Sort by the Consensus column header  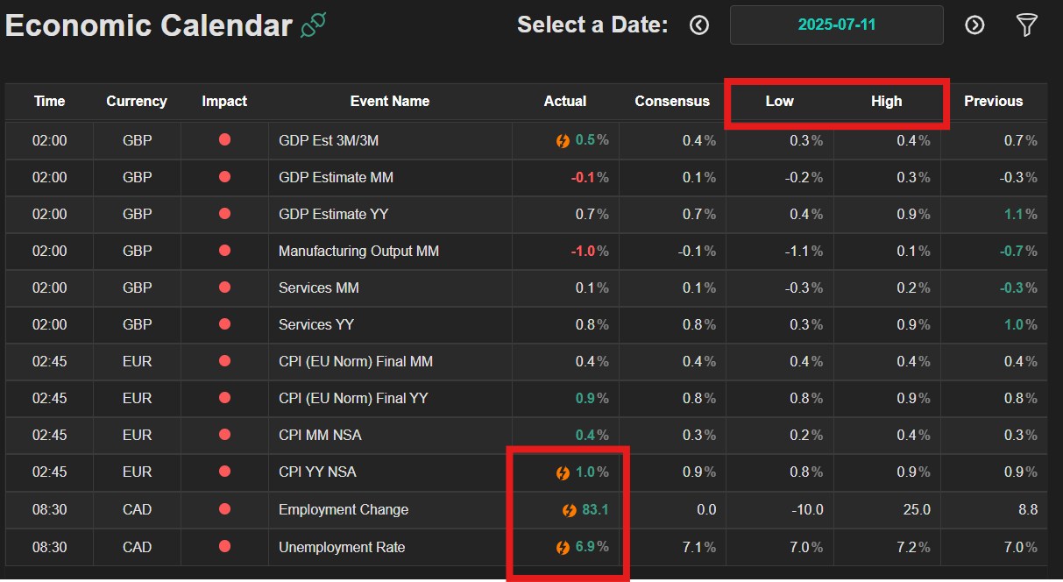(x=672, y=102)
